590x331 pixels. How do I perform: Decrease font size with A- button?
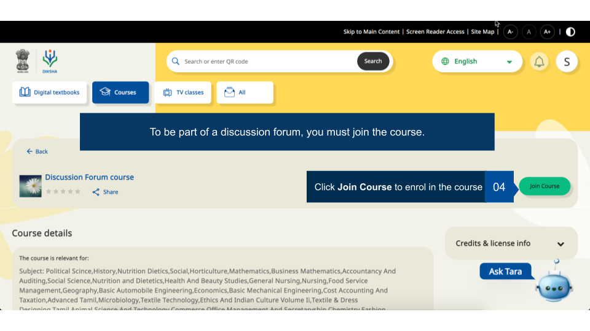tap(511, 32)
